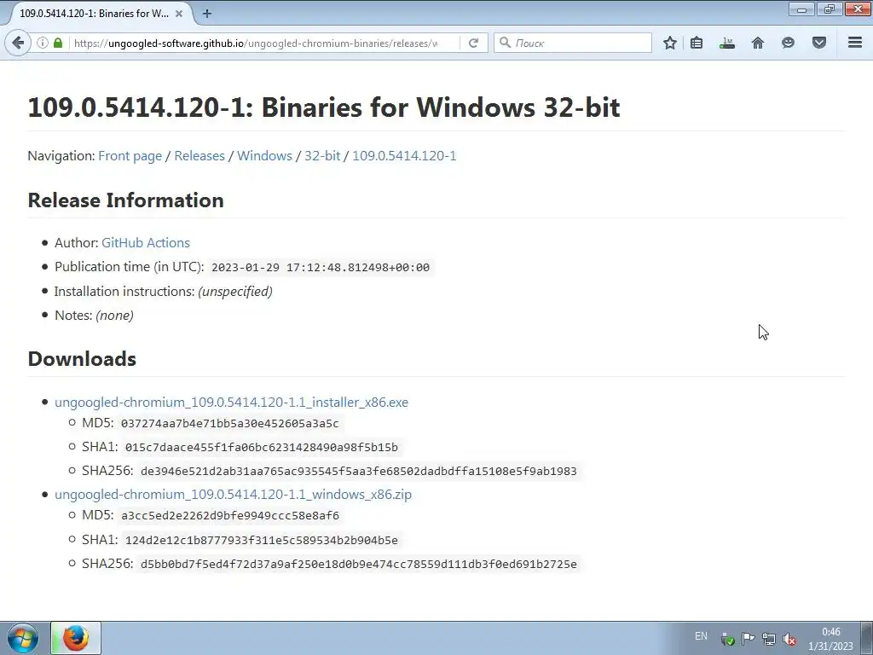873x655 pixels.
Task: Open the smiley chat icon in toolbar
Action: click(788, 43)
